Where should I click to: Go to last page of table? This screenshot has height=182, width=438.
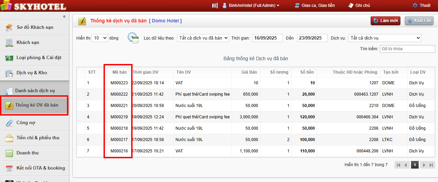[x=431, y=165]
